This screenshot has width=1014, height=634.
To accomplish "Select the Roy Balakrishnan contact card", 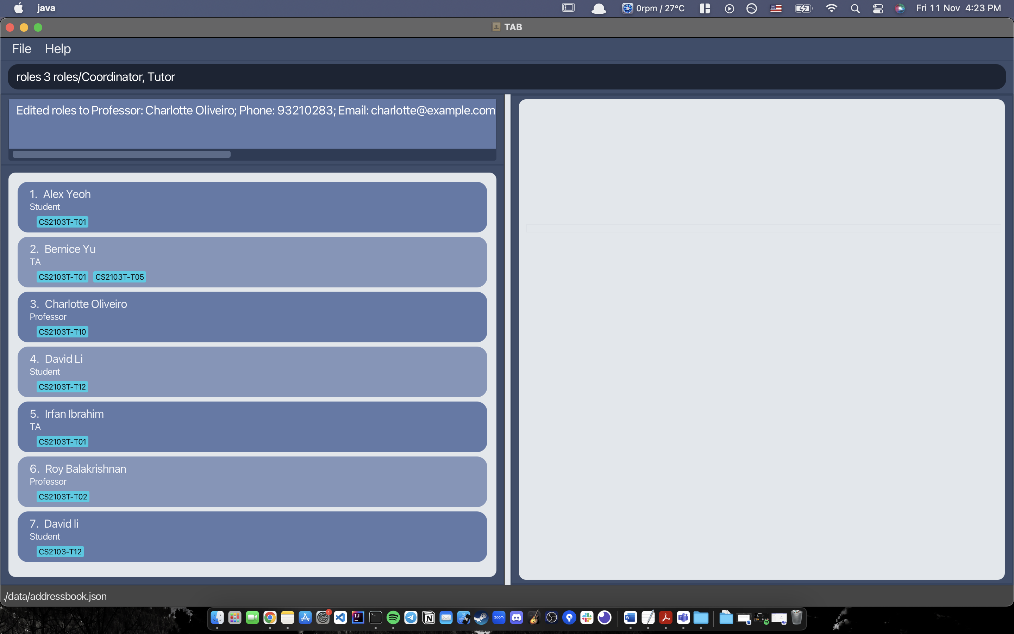I will 252,481.
